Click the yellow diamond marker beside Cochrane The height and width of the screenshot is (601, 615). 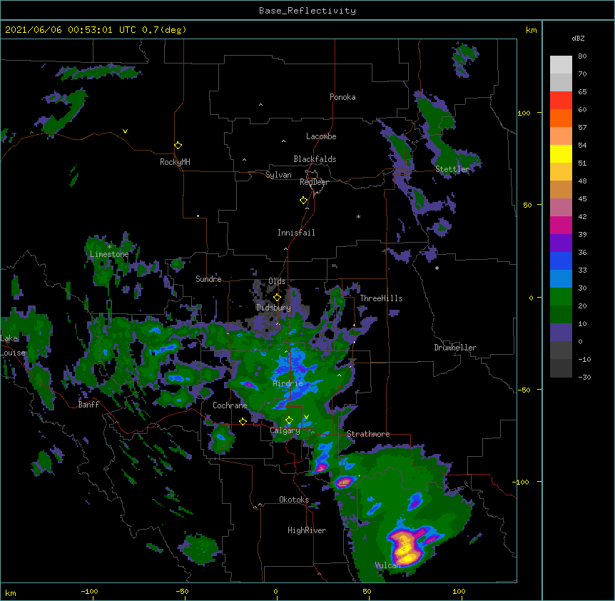pyautogui.click(x=243, y=421)
